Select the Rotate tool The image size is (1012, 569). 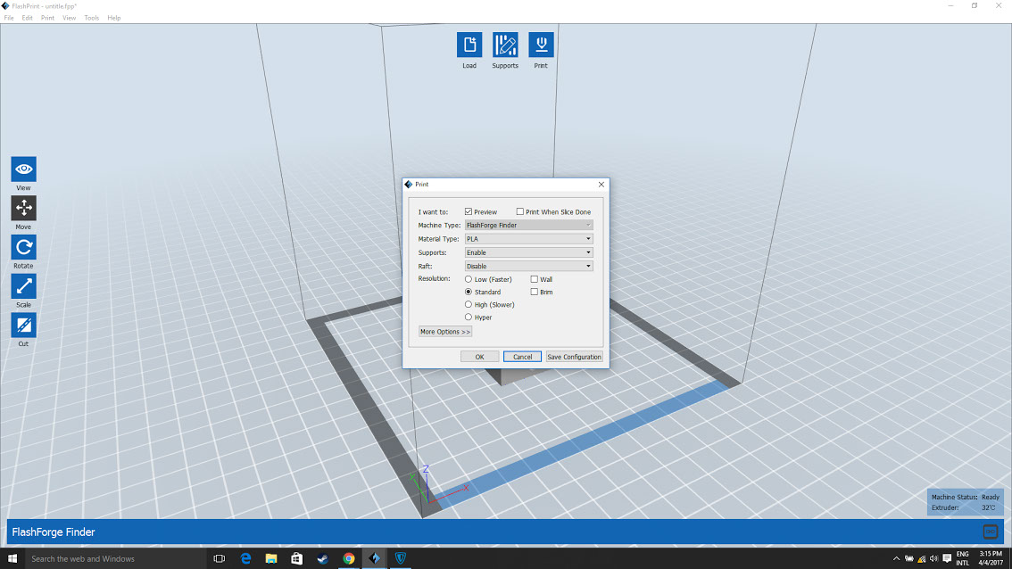pos(23,247)
